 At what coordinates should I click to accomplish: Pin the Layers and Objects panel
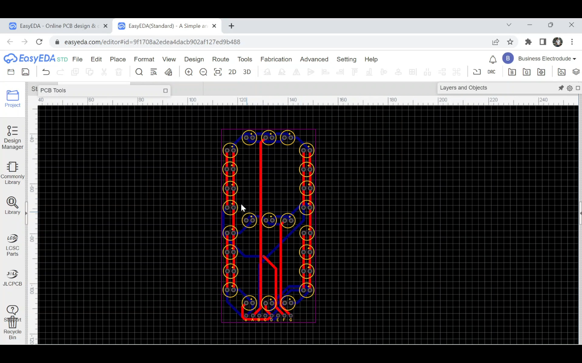561,88
